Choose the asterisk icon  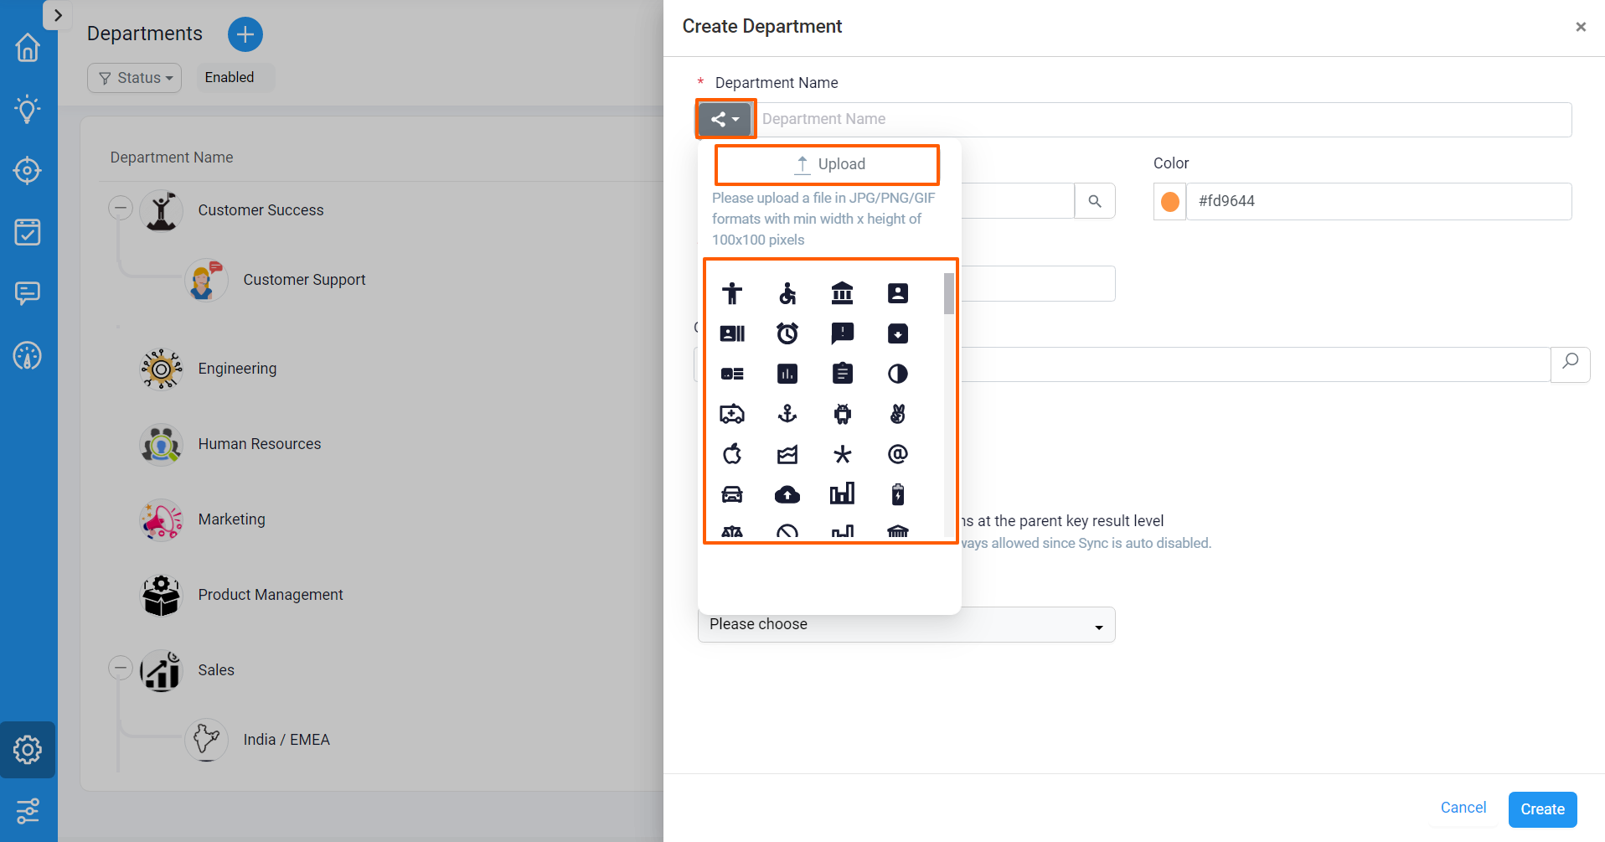[842, 454]
